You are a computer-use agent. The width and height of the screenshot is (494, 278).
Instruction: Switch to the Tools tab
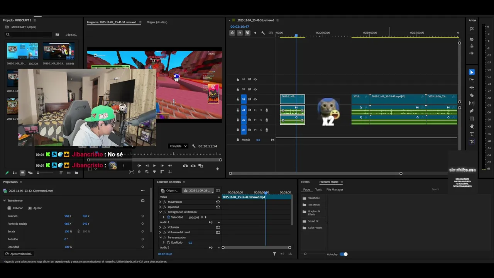tap(318, 190)
